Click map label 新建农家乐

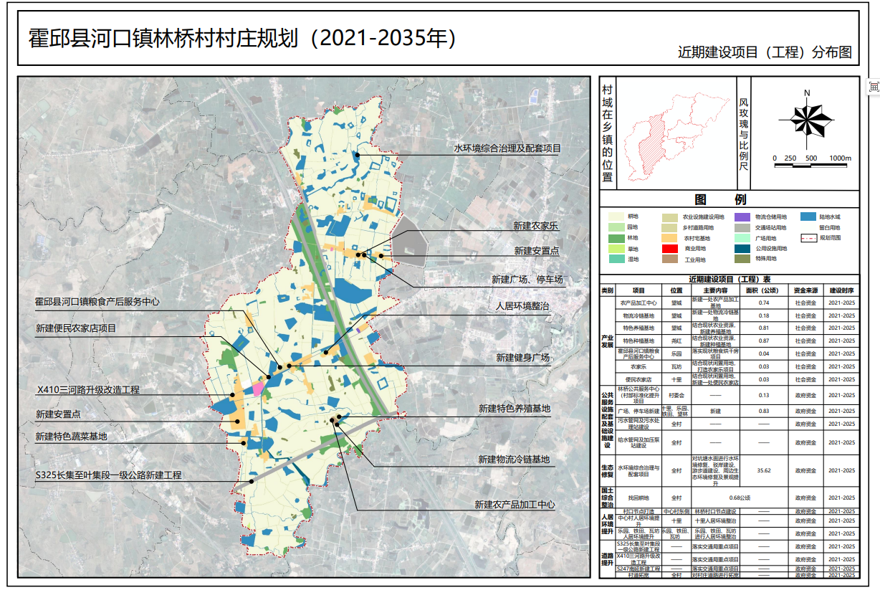[x=535, y=225]
